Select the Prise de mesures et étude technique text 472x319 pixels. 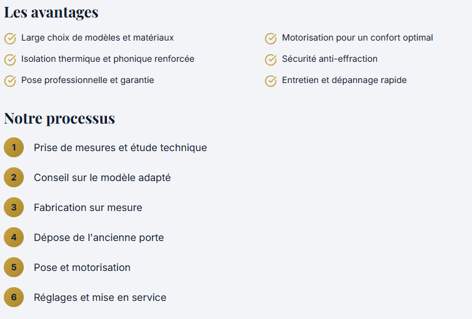click(120, 148)
